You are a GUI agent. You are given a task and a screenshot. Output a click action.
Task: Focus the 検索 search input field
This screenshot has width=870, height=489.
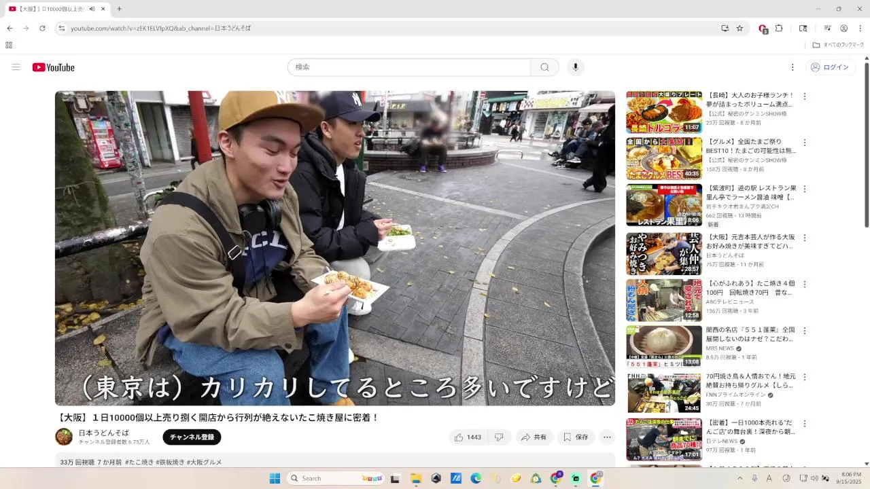pos(409,67)
